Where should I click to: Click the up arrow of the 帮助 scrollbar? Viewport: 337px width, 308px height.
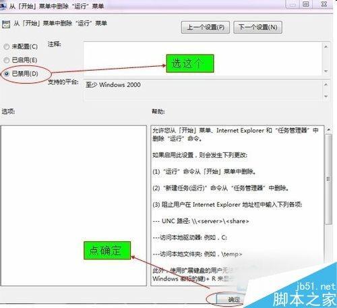click(329, 129)
